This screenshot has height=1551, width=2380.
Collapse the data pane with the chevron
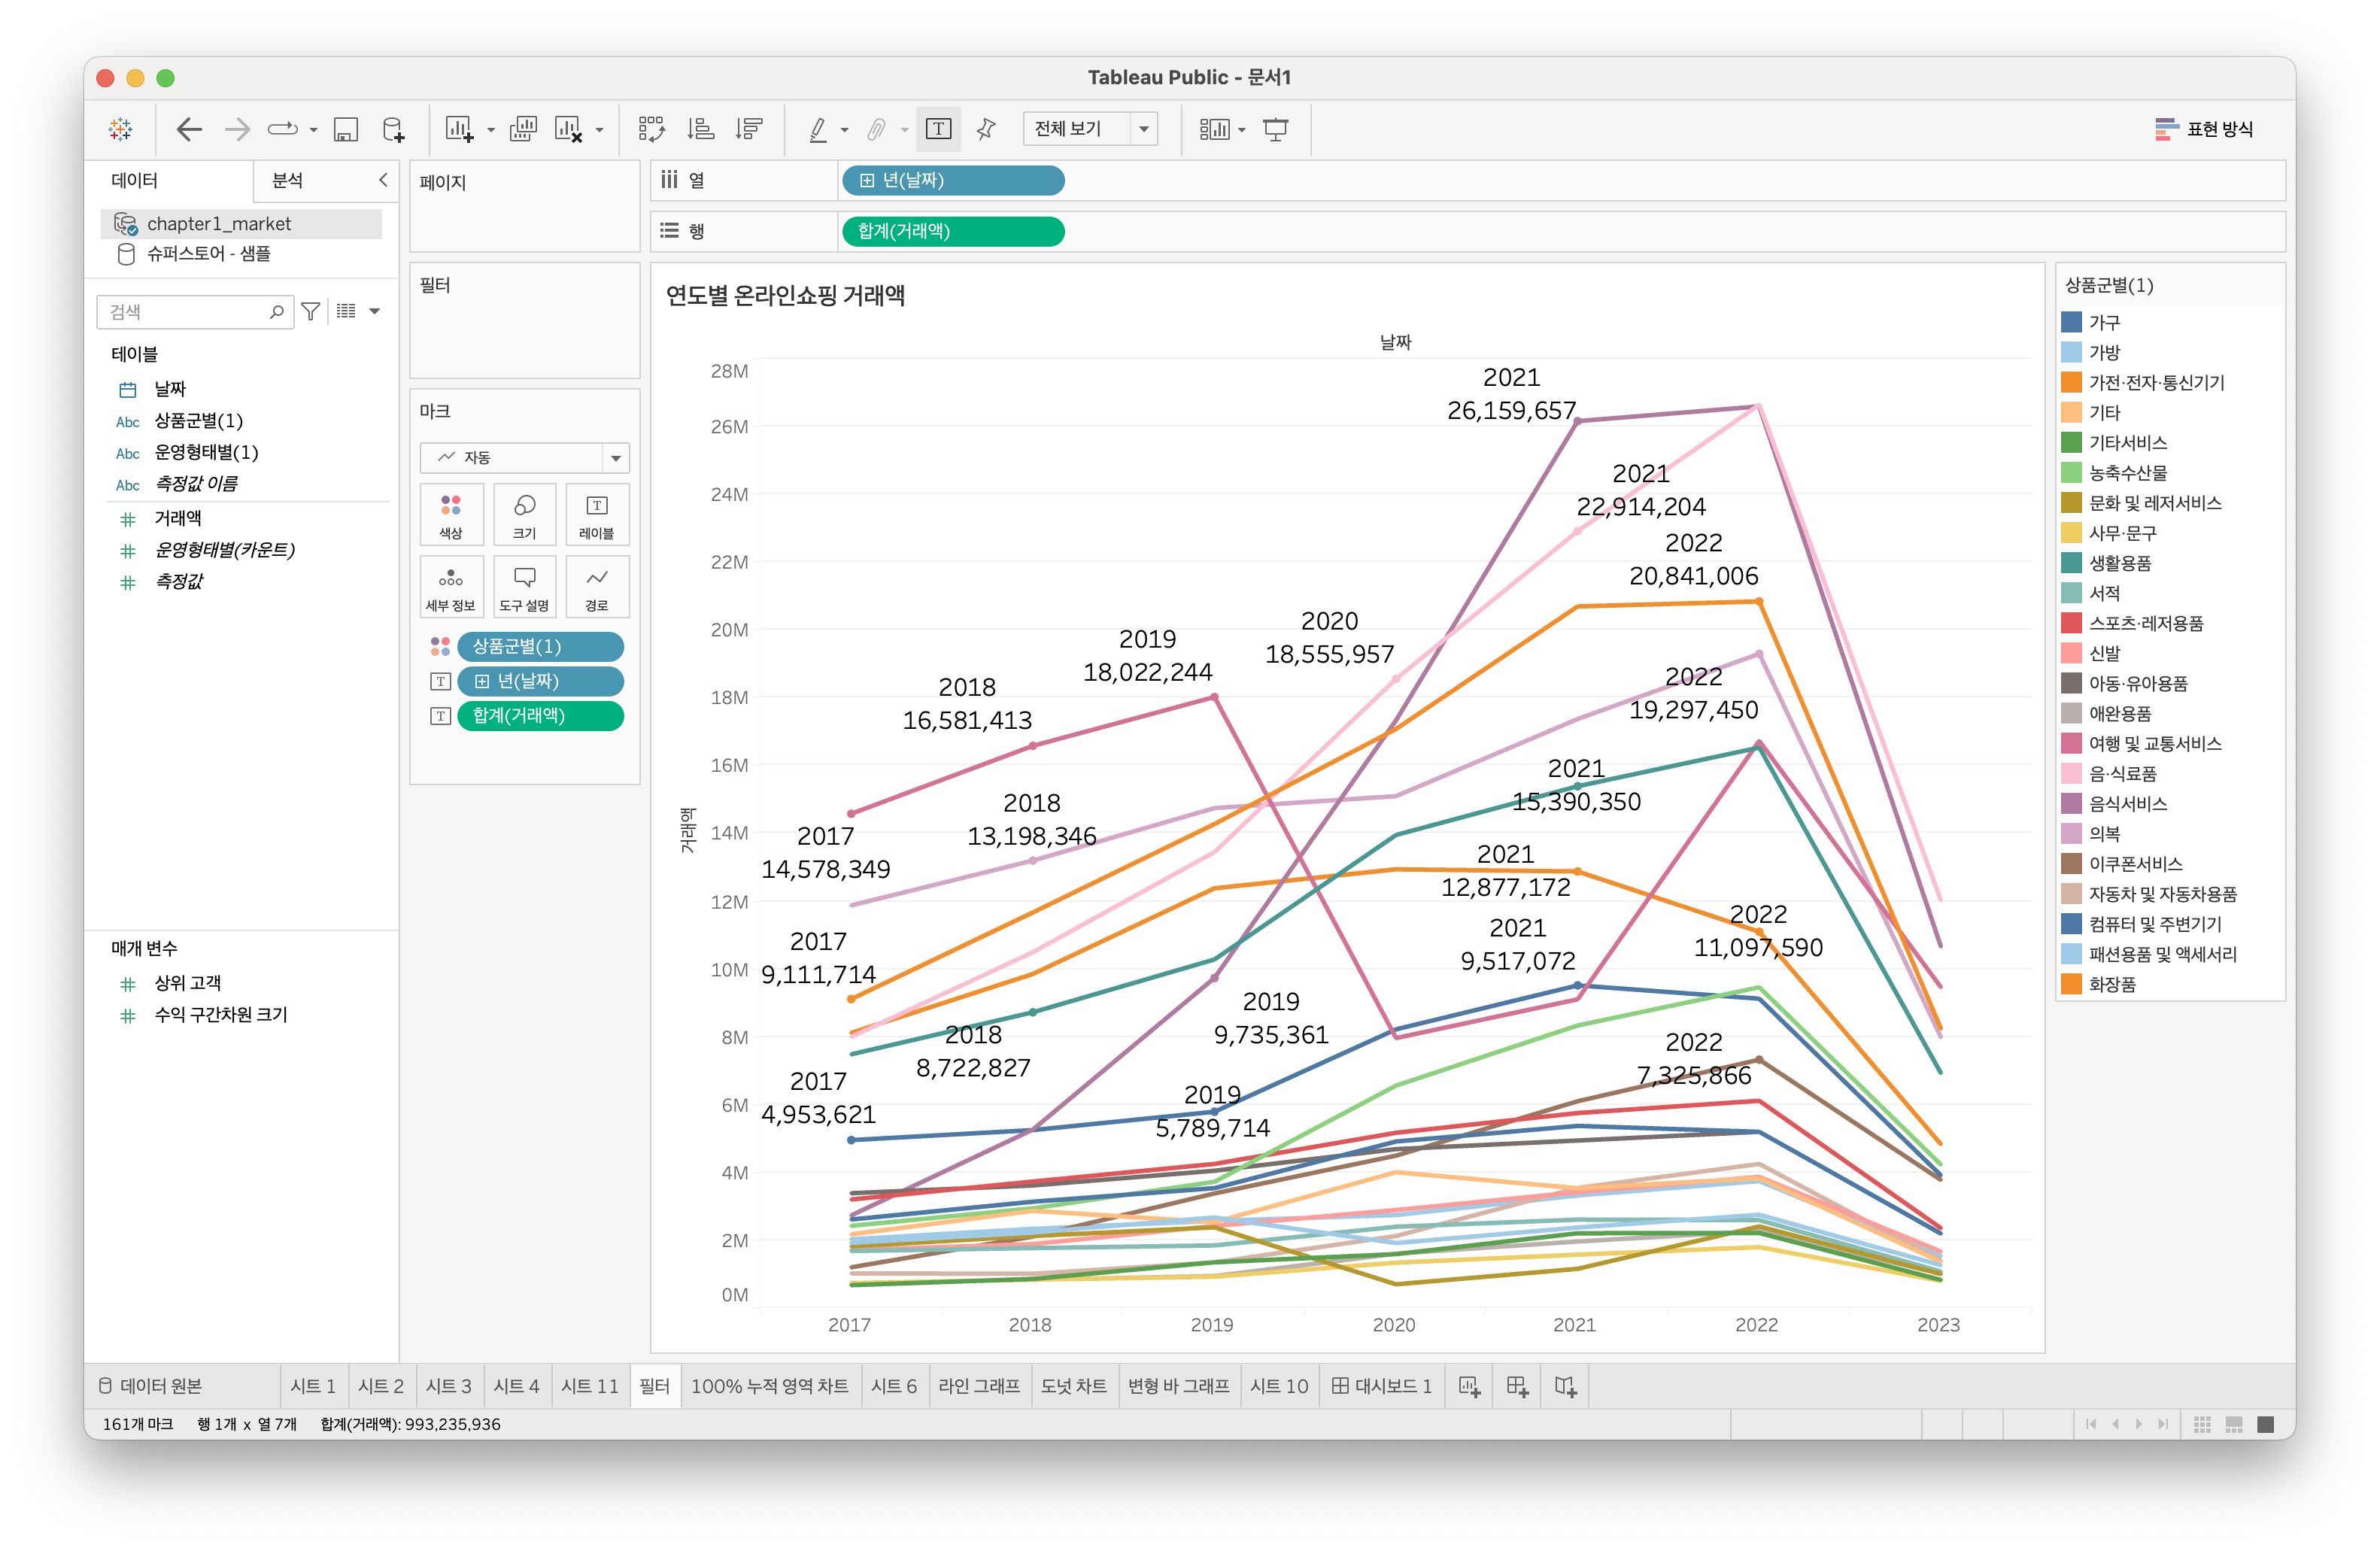point(383,180)
